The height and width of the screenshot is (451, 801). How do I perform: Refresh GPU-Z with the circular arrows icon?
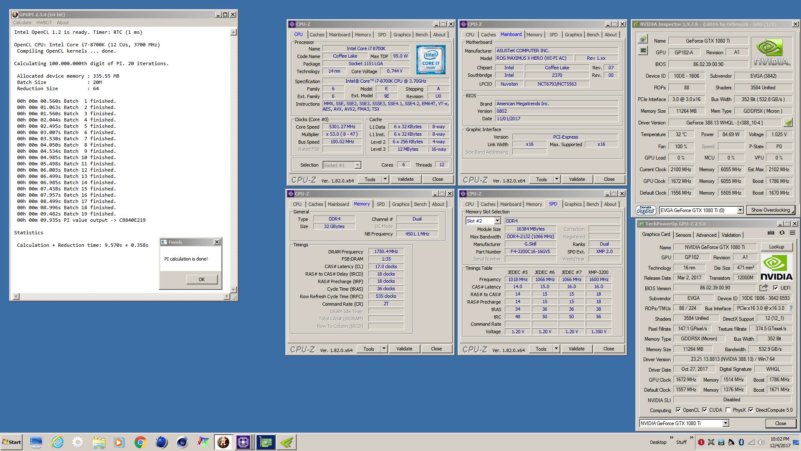pos(782,233)
